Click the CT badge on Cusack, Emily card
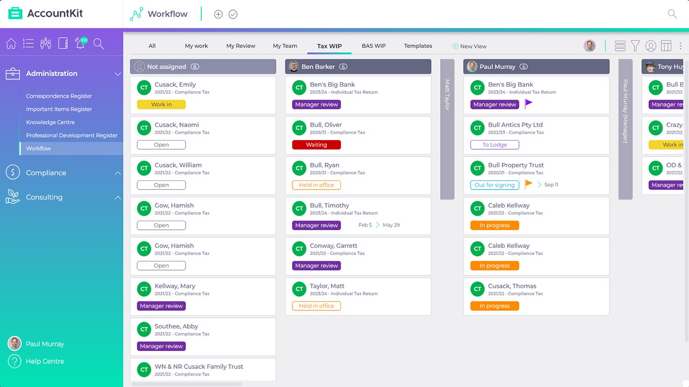 pos(144,88)
